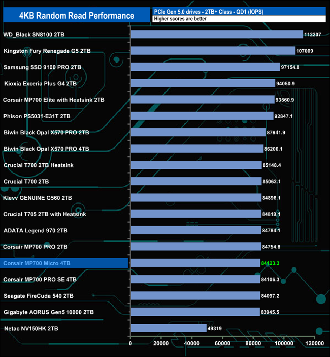Image resolution: width=330 pixels, height=357 pixels.
Task: Click the 84896.1 score value
Action: pyautogui.click(x=271, y=198)
